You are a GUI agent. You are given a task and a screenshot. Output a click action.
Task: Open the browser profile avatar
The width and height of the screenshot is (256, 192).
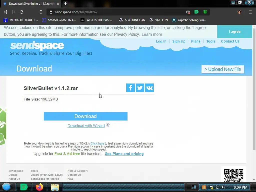[x=239, y=12]
